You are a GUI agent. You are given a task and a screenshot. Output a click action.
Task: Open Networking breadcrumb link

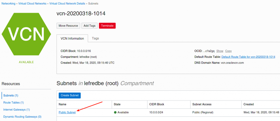[x=8, y=4]
